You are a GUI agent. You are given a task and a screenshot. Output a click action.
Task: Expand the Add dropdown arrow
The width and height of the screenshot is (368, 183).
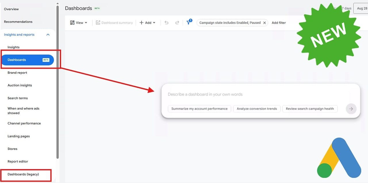click(x=154, y=23)
